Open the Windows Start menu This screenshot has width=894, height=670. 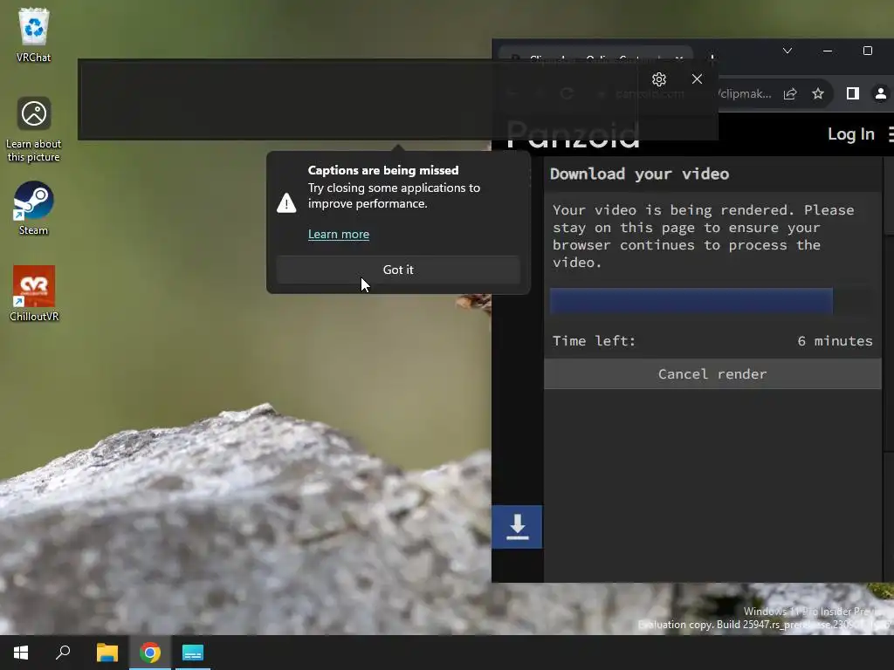(21, 653)
